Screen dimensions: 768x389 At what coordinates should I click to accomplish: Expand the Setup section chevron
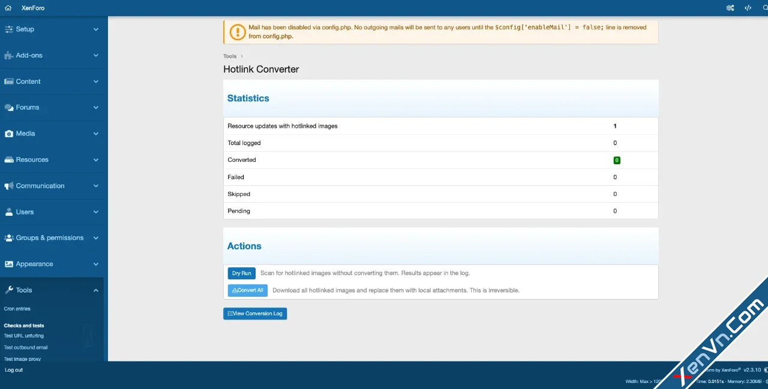[x=96, y=29]
